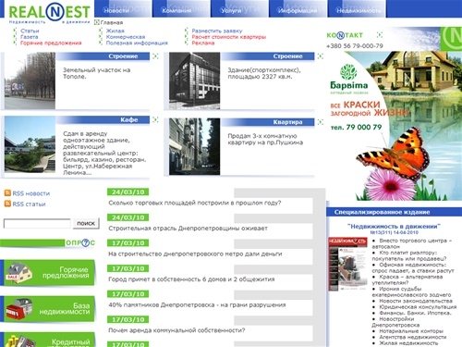Open news Почем аренда коммунальной собственности
Viewport: 462px width, 347px height.
click(176, 330)
